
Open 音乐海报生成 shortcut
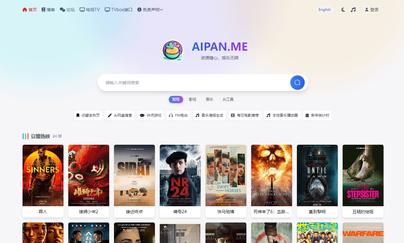click(x=209, y=115)
